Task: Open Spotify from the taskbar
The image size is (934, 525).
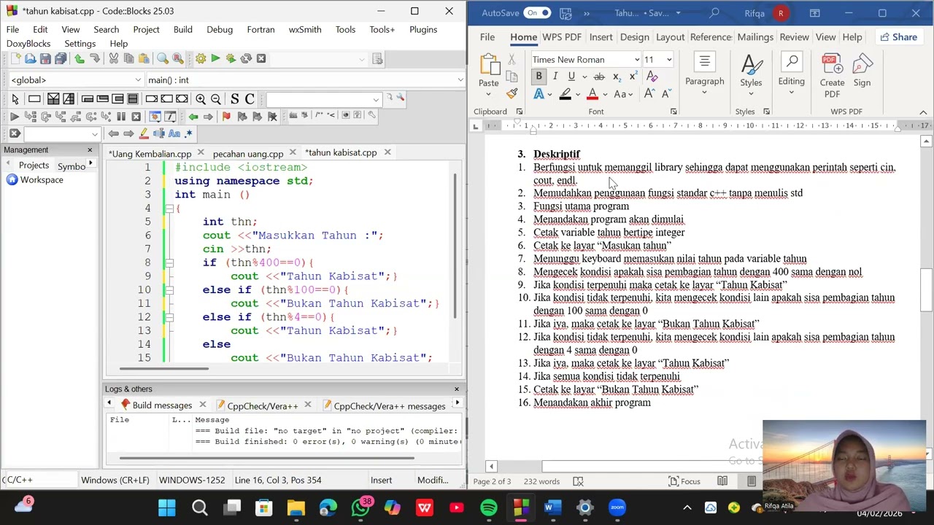Action: [489, 507]
